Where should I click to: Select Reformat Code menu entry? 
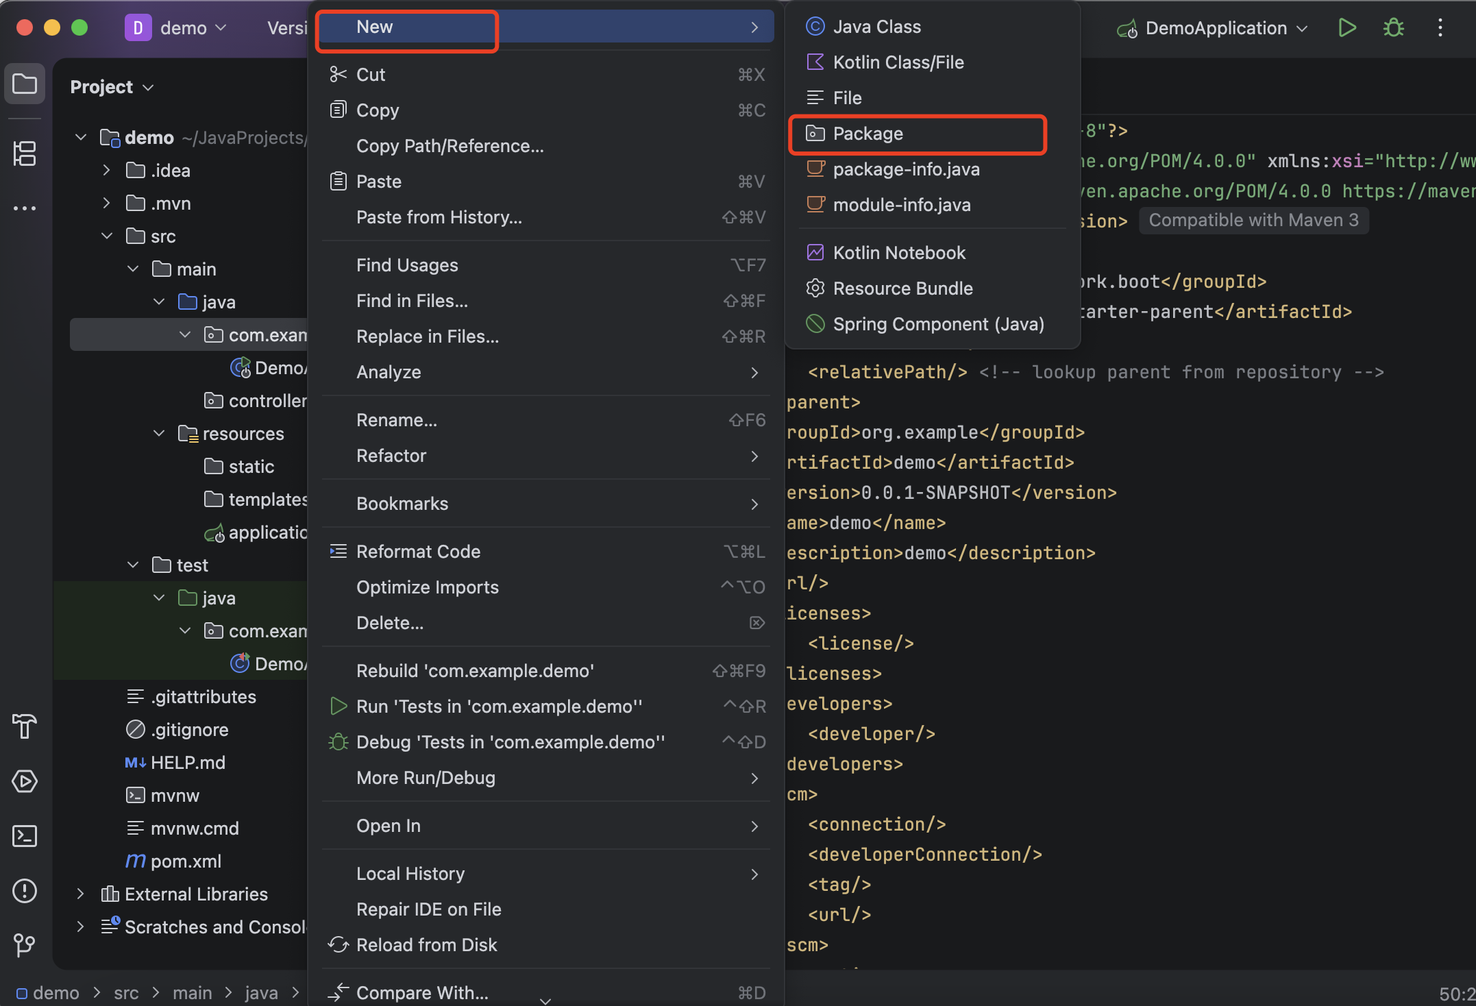(x=418, y=552)
